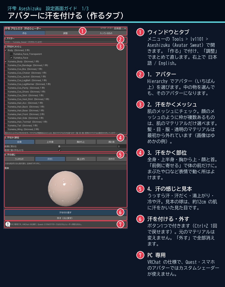Open the 入っているもの tab
The width and height of the screenshot is (225, 287).
coord(106,33)
